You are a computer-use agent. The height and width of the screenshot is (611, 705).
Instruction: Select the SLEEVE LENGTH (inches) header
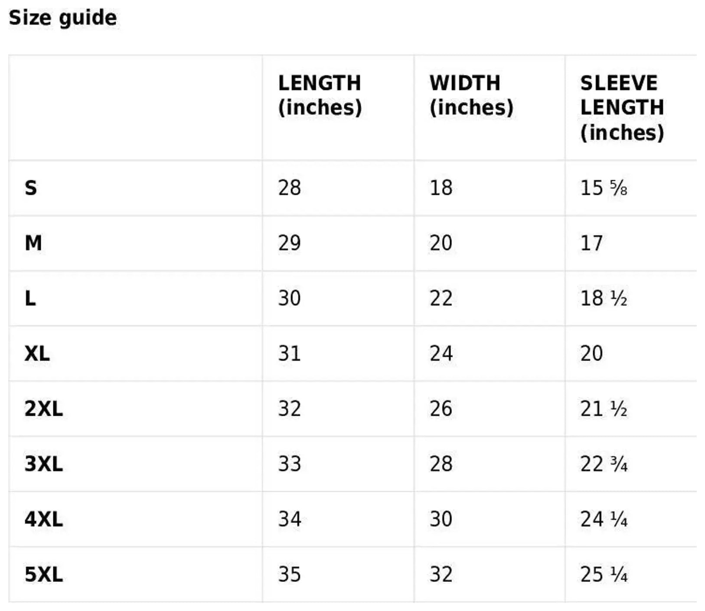pos(622,108)
